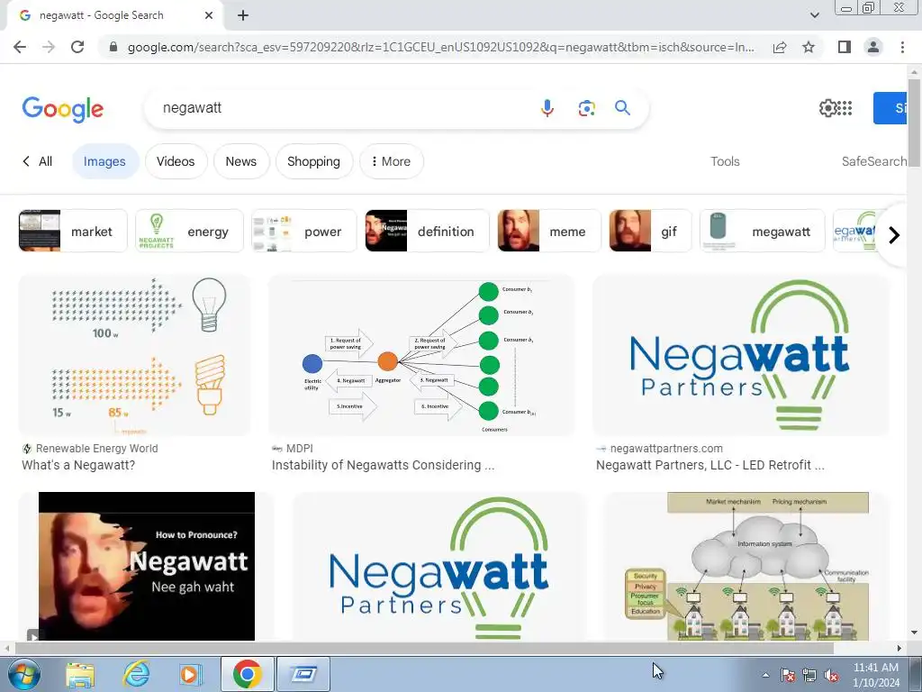Open the What's a Negawatt? link
Image resolution: width=922 pixels, height=692 pixels.
point(78,465)
